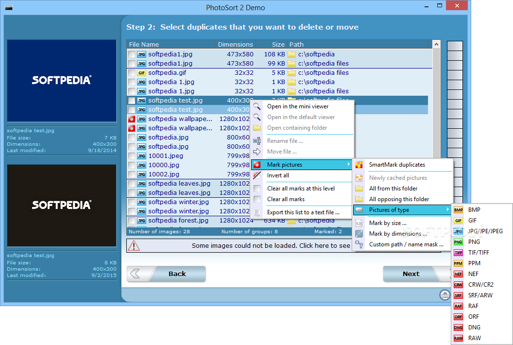This screenshot has height=345, width=513.
Task: Click the PPM type icon
Action: (x=459, y=263)
